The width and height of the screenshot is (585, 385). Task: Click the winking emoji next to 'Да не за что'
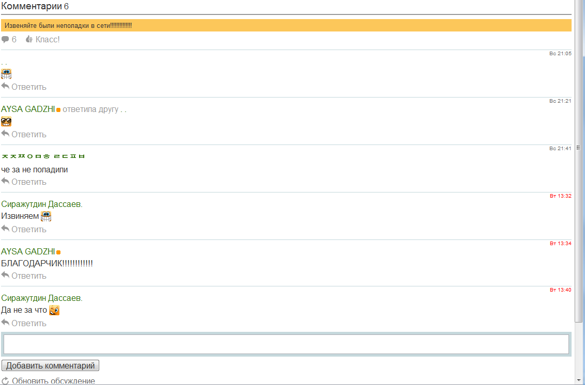pyautogui.click(x=54, y=310)
